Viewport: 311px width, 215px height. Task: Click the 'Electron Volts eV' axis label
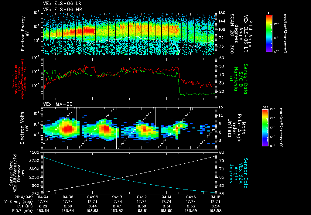pos(24,128)
